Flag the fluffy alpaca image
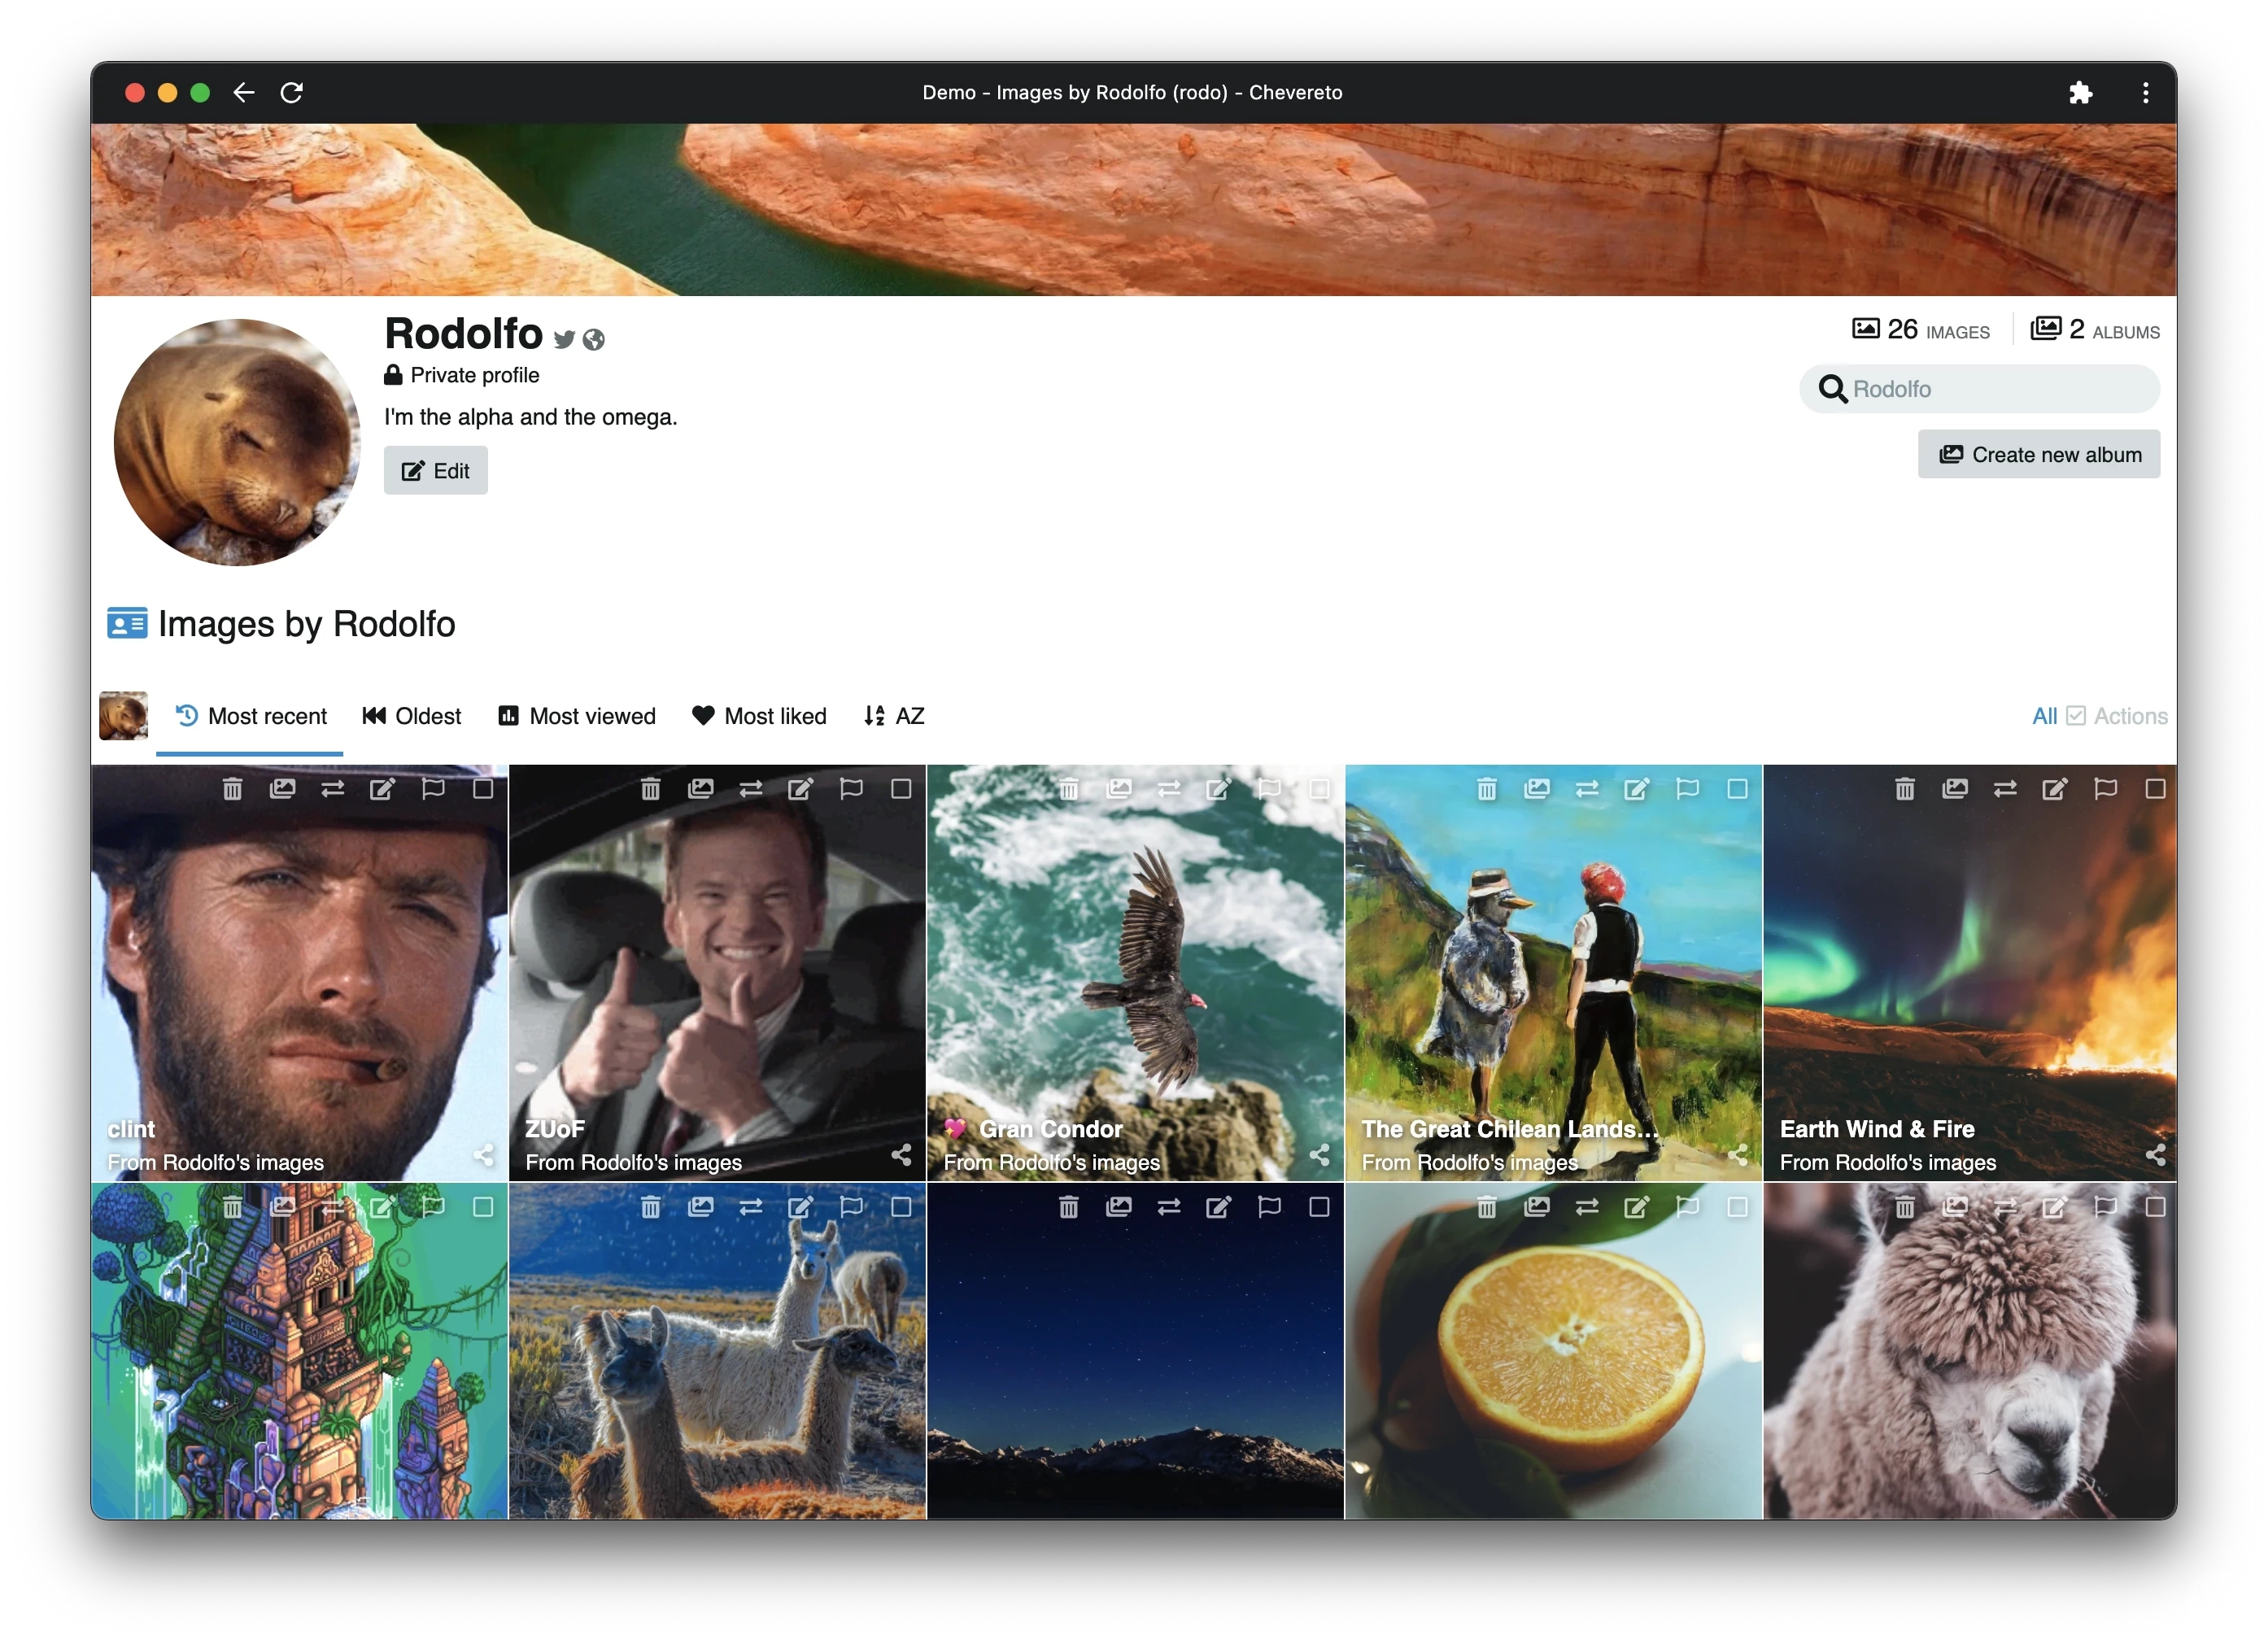Viewport: 2268px width, 1640px height. click(2105, 1207)
